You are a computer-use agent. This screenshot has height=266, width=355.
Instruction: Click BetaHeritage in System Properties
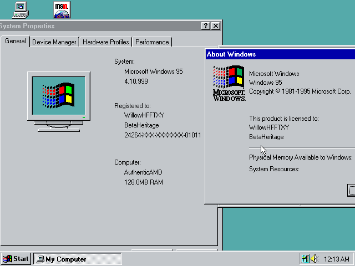tap(141, 125)
